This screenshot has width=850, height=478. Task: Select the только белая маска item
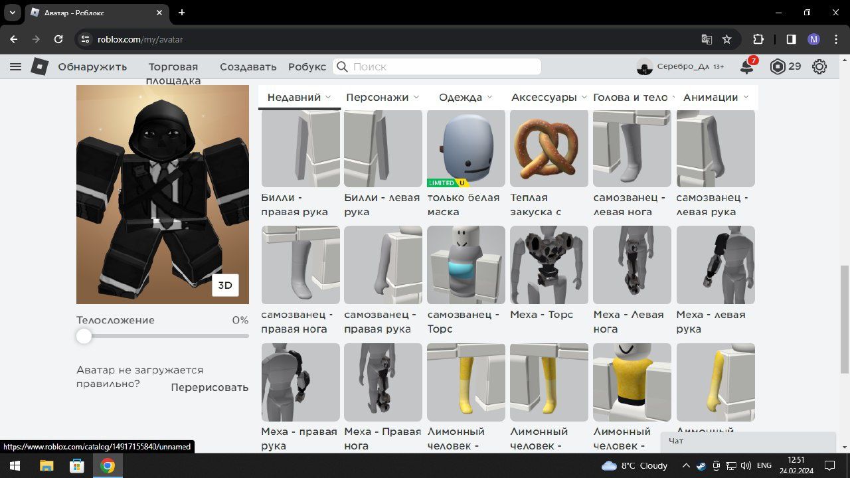point(466,163)
